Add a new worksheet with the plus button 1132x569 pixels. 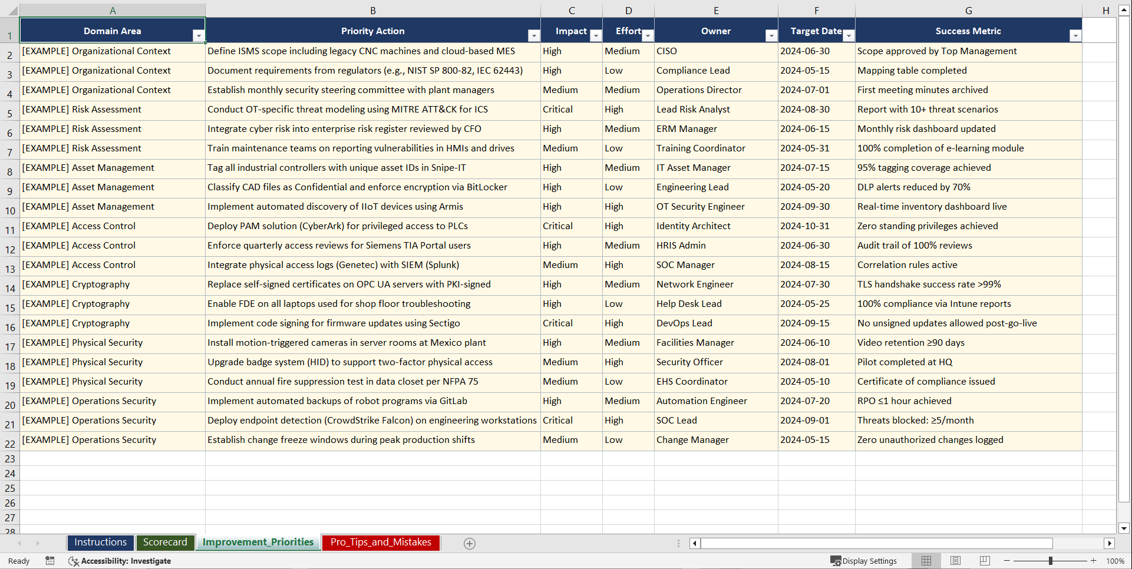[469, 543]
